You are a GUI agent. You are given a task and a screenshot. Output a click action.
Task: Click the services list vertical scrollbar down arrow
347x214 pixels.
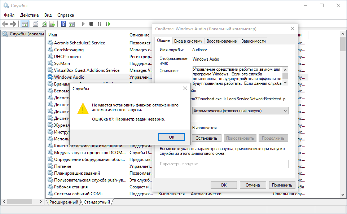coord(343,195)
